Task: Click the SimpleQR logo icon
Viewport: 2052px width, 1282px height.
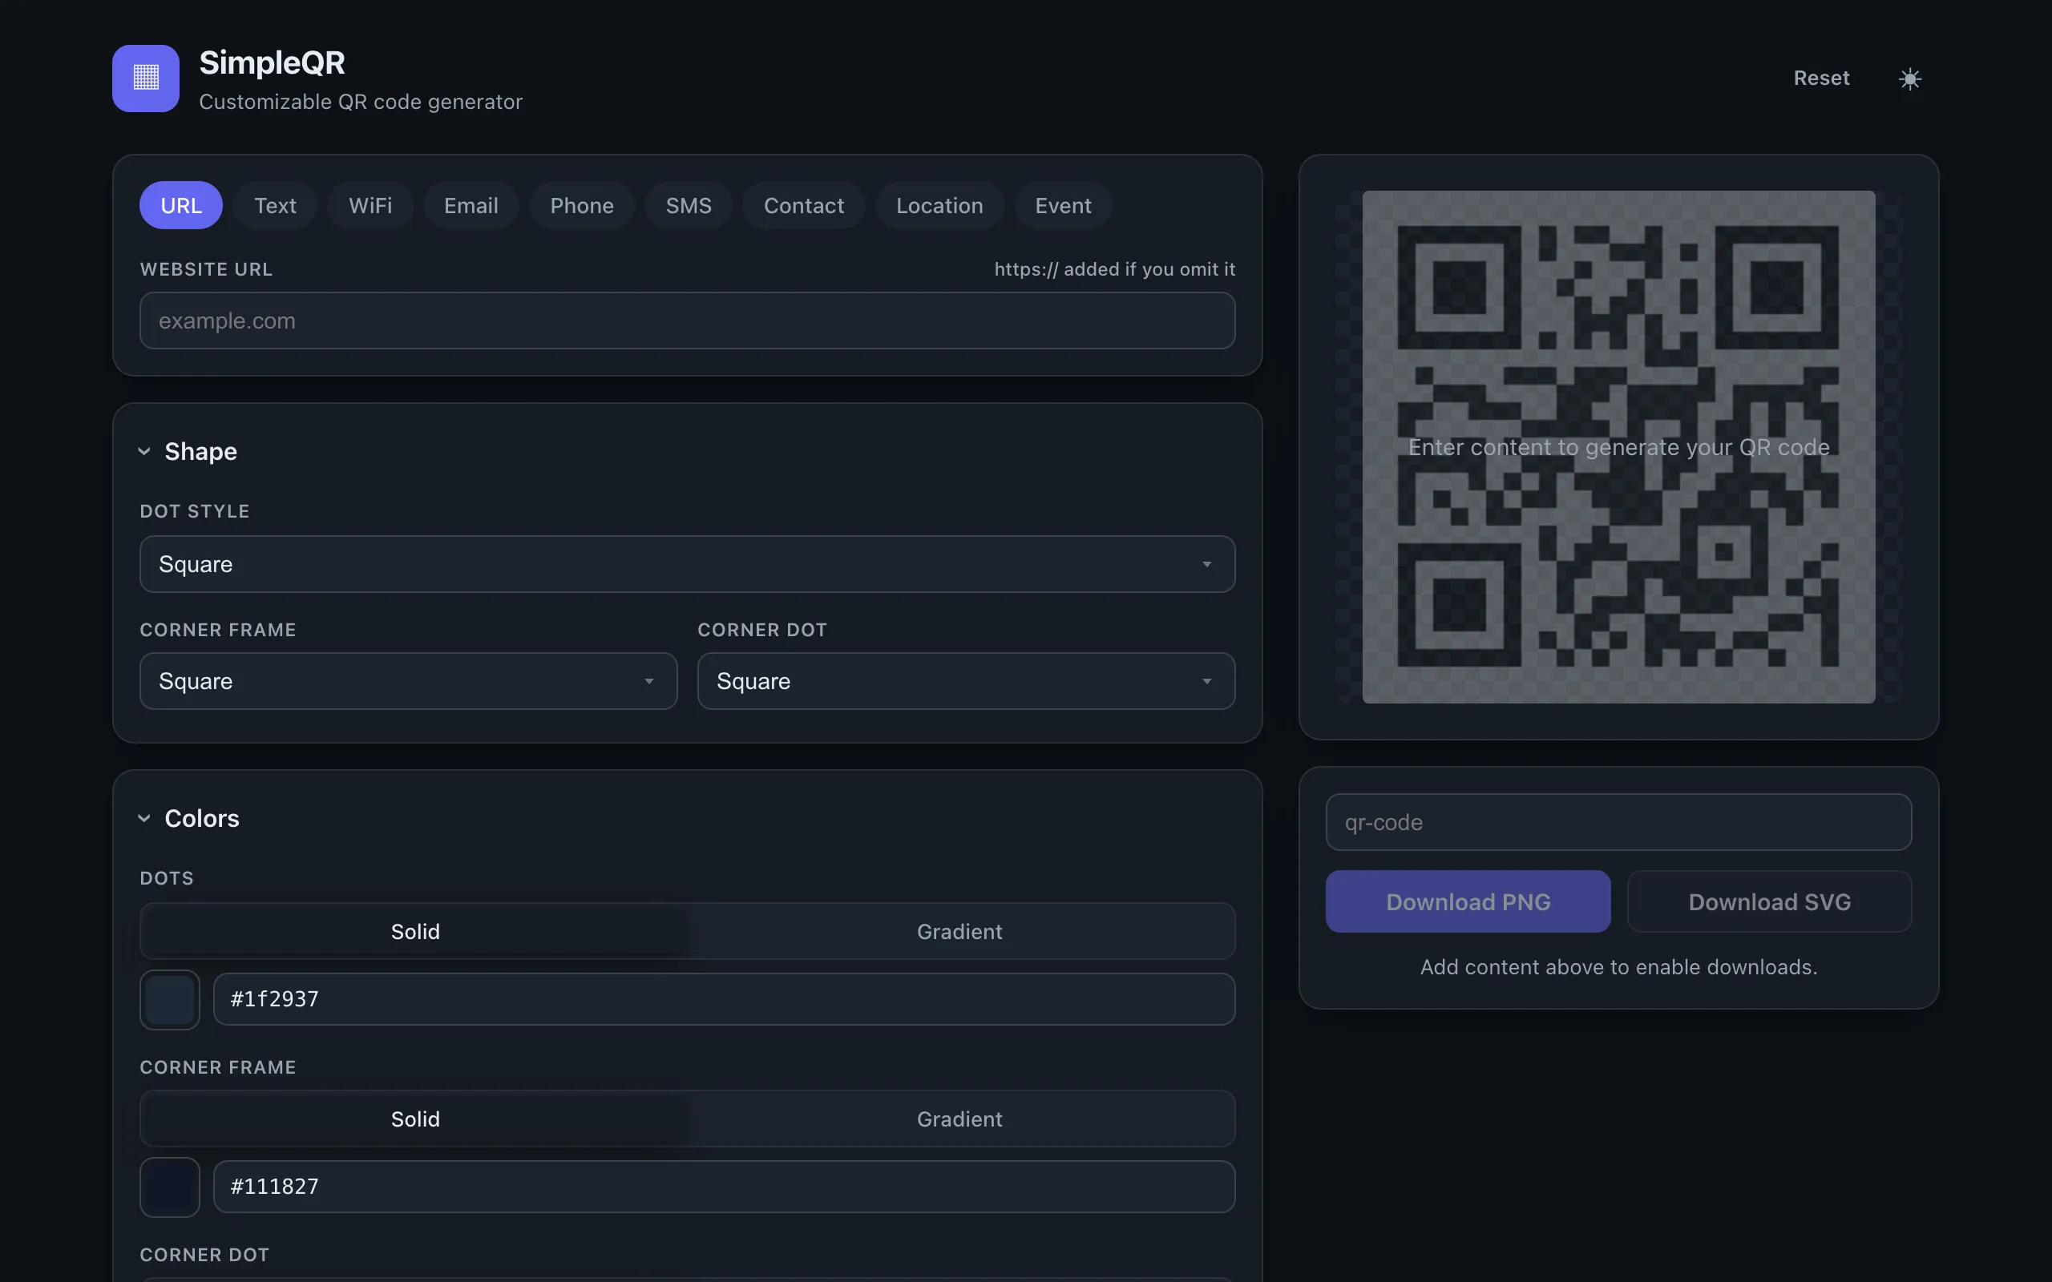Action: coord(146,78)
